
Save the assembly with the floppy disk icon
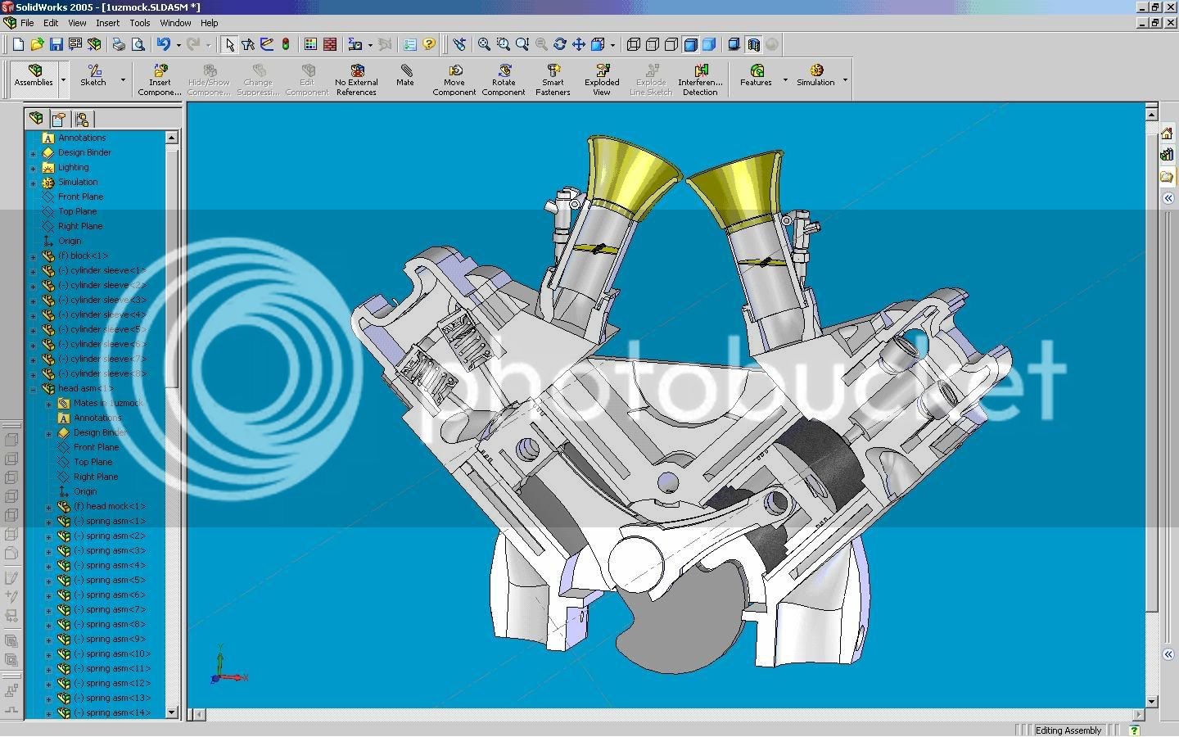tap(56, 44)
